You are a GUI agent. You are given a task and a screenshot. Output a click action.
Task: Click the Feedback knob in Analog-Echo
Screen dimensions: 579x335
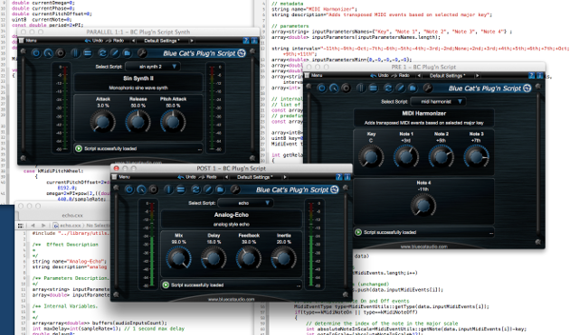[x=249, y=258]
